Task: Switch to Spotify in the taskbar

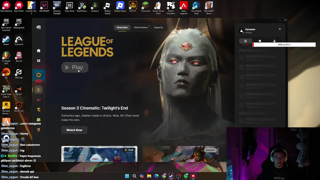Action: pos(186,176)
